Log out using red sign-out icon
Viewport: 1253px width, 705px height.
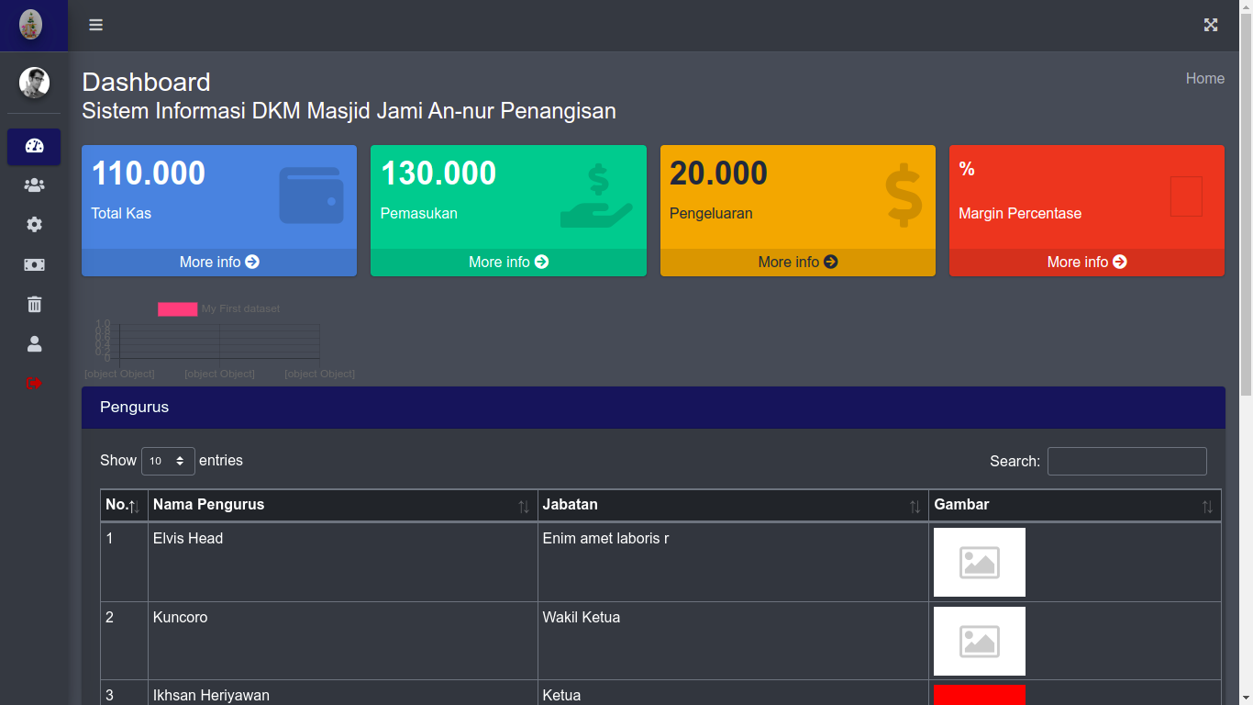[x=34, y=383]
